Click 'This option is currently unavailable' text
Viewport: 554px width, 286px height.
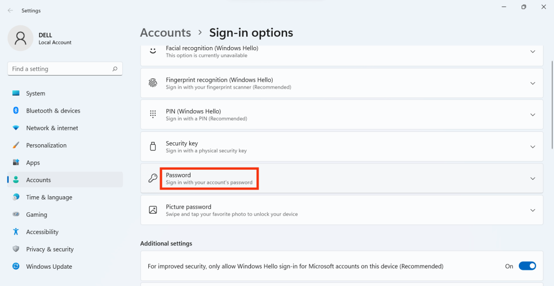coord(207,56)
